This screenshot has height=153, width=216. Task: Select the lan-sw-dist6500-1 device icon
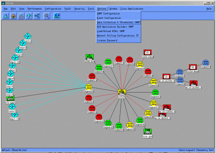(162, 114)
